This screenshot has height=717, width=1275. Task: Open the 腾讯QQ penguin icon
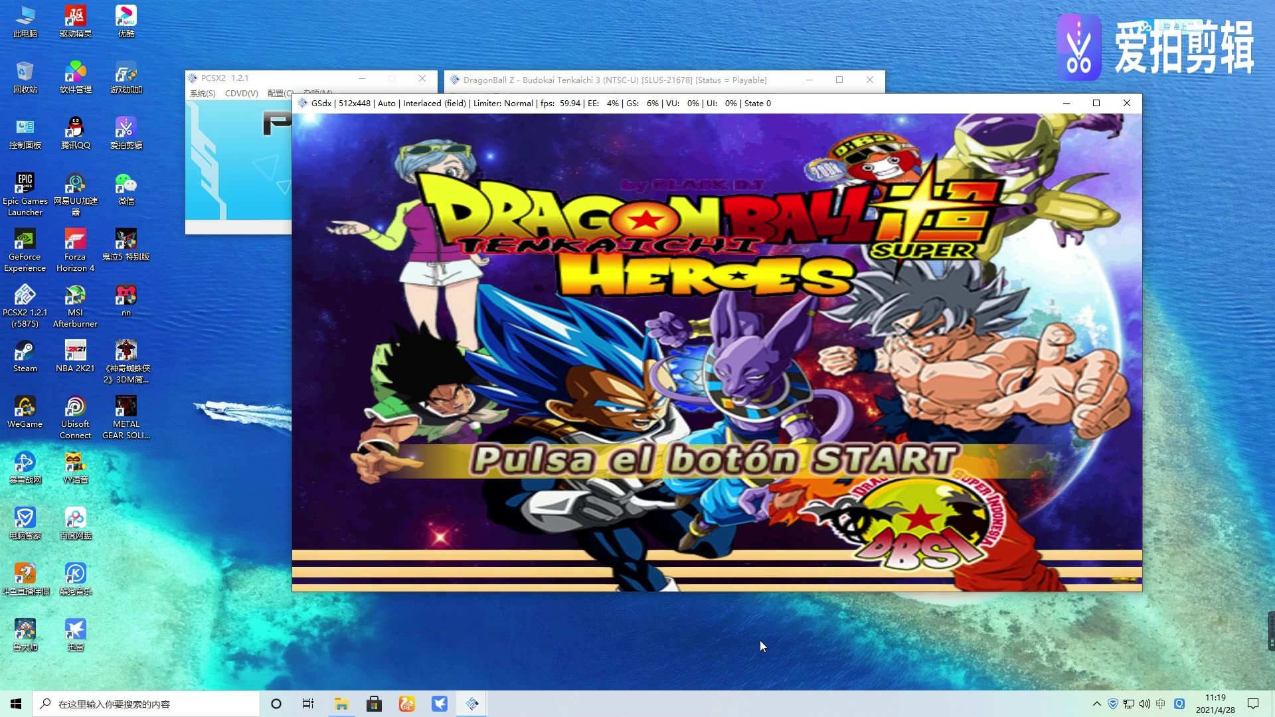(x=75, y=133)
